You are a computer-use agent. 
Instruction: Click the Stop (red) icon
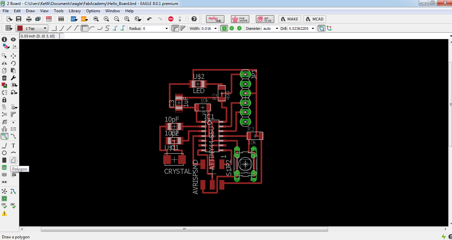pos(170,19)
